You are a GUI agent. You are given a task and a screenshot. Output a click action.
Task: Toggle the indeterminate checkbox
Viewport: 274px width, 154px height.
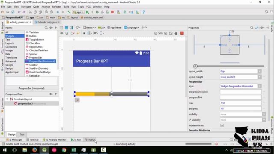point(222,125)
